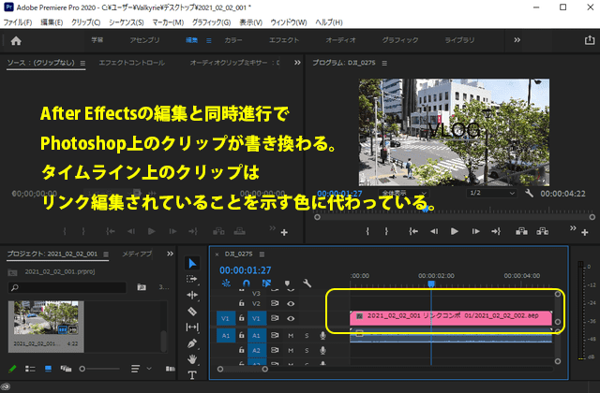Mute the A1 audio track
The width and height of the screenshot is (600, 393).
291,335
